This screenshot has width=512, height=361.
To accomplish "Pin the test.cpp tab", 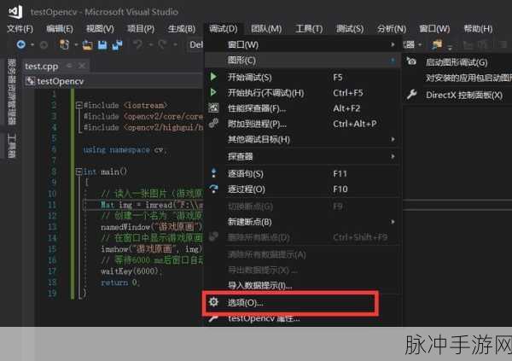I will (69, 66).
